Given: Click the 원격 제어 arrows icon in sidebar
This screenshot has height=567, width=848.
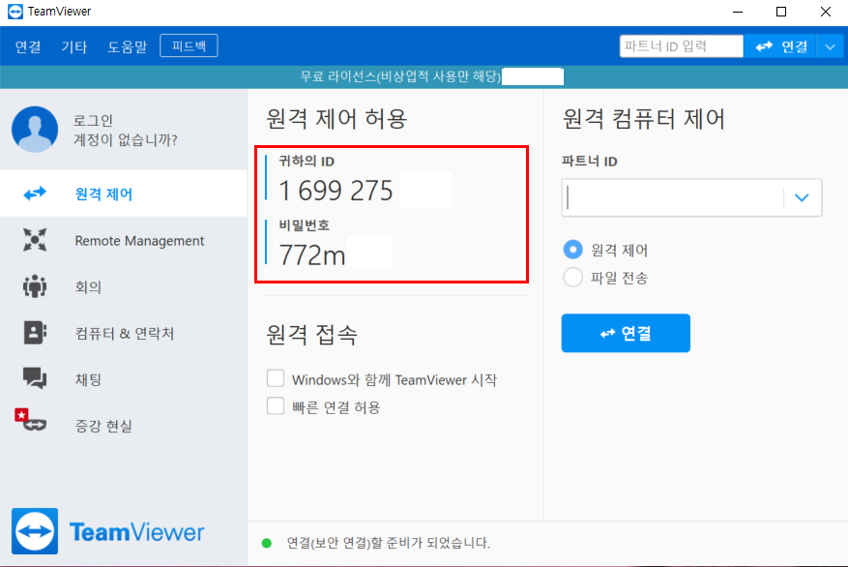Looking at the screenshot, I should point(35,194).
